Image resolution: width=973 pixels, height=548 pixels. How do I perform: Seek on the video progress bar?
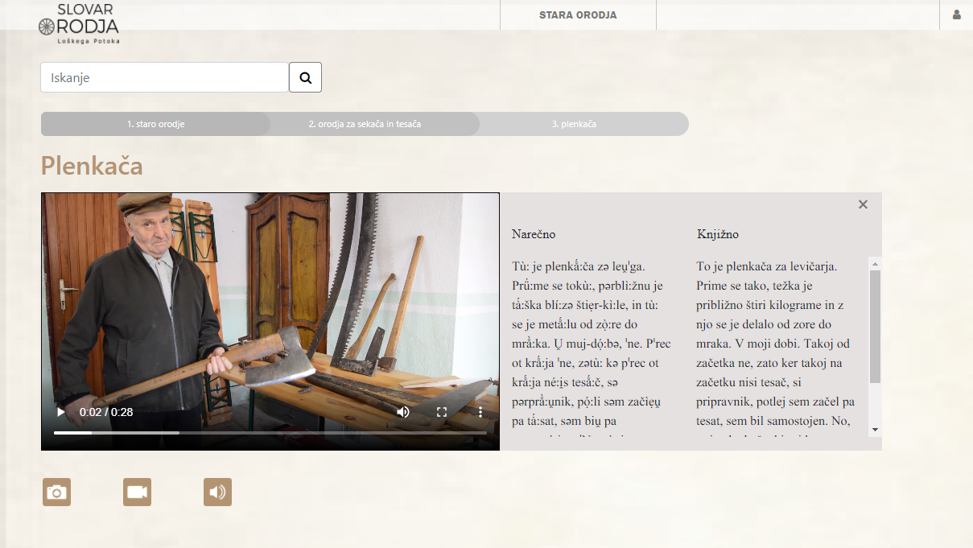pos(270,433)
